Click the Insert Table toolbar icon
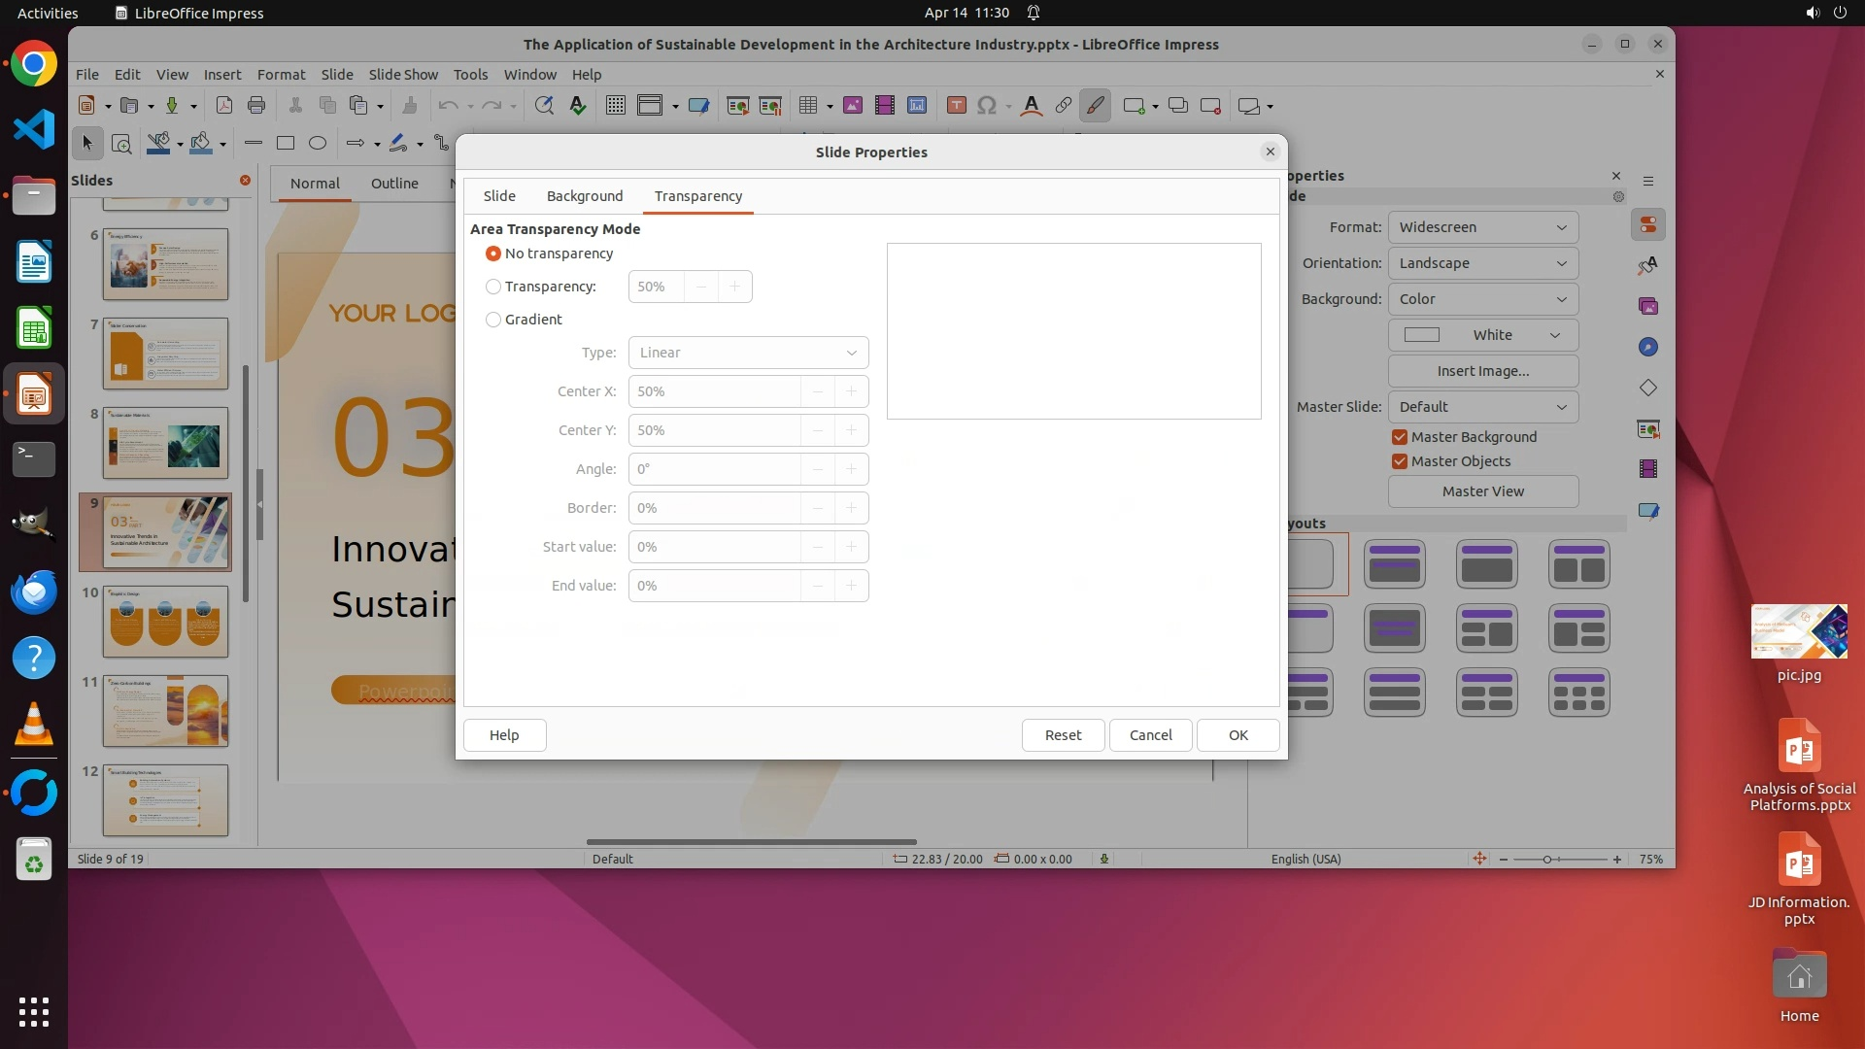 [807, 106]
